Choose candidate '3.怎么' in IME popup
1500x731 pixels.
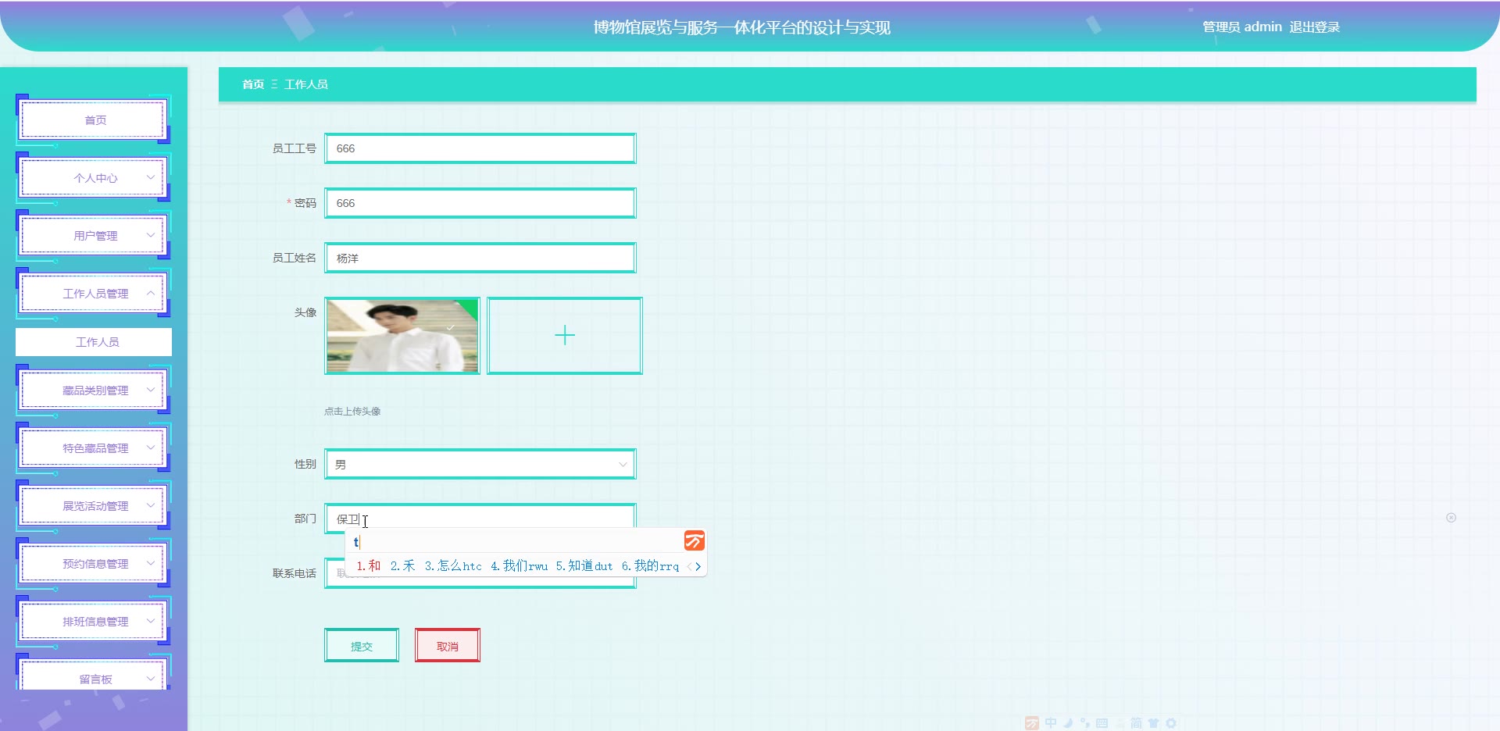453,566
